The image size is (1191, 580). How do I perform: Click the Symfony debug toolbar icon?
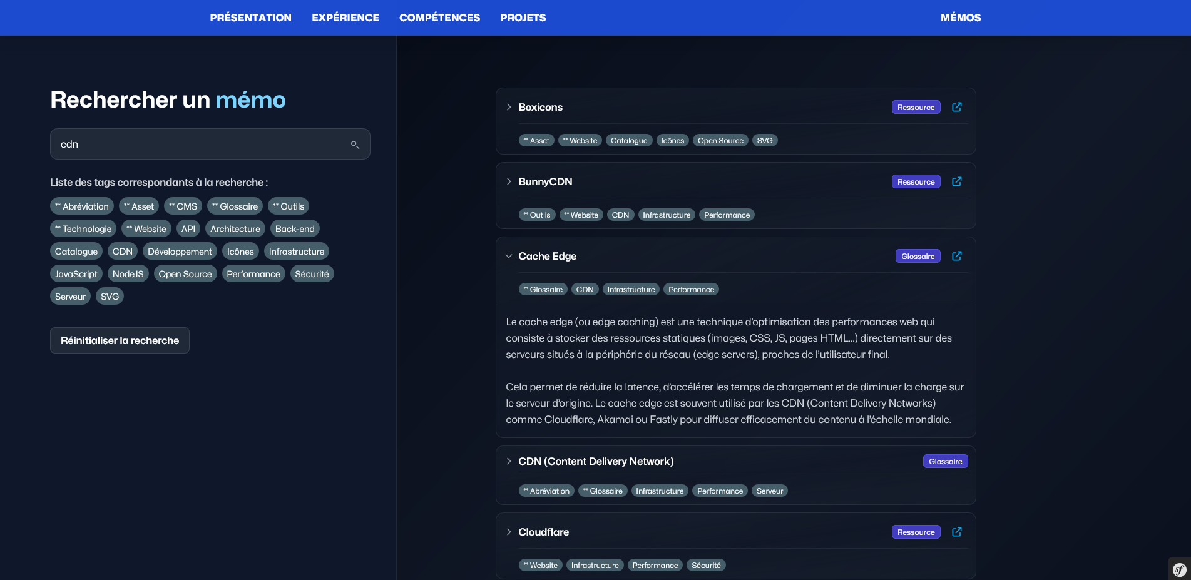click(x=1179, y=569)
